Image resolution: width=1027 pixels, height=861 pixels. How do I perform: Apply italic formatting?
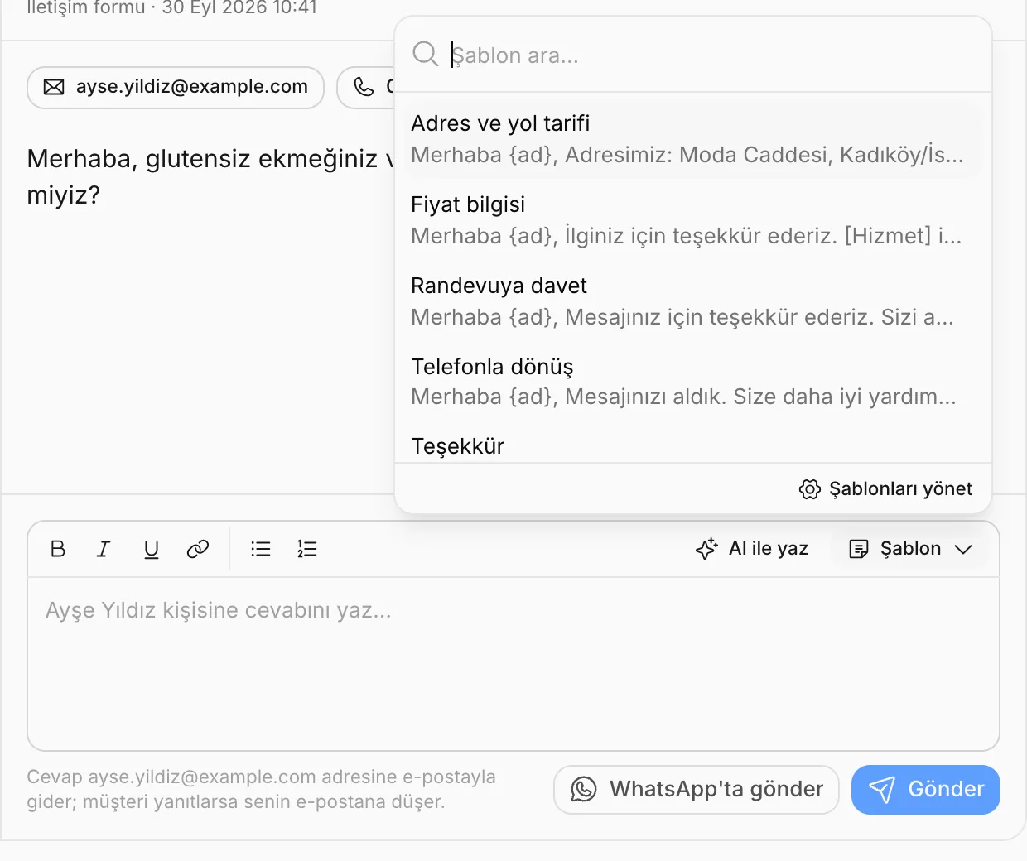click(104, 549)
